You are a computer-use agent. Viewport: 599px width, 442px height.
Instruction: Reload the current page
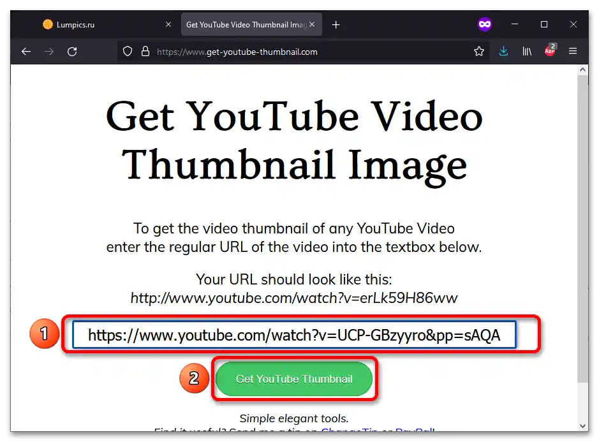pos(72,52)
